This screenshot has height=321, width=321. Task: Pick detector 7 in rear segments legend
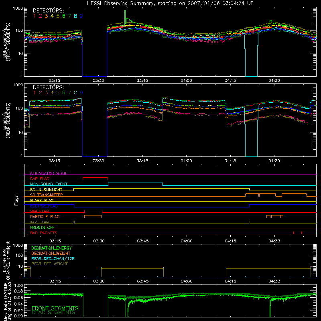point(69,93)
